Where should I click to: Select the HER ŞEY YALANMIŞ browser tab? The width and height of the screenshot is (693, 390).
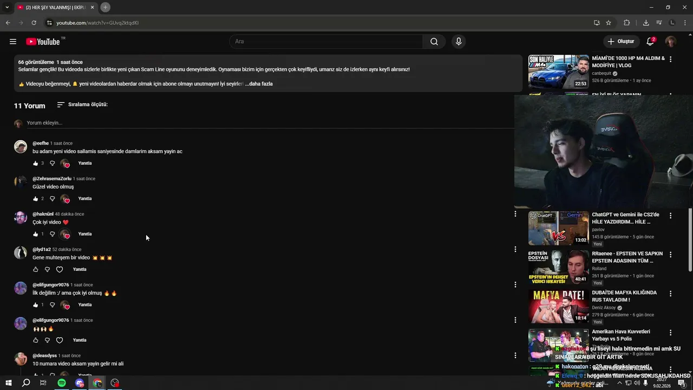point(55,8)
